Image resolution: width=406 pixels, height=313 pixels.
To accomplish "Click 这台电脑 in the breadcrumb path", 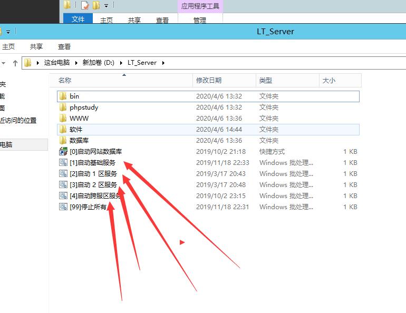I will click(57, 63).
